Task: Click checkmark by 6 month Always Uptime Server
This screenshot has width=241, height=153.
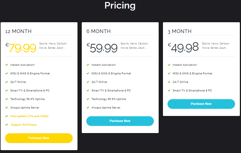Action: click(88, 108)
